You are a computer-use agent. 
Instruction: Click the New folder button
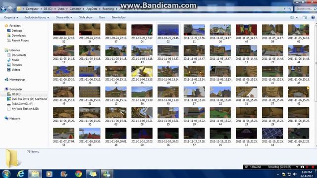119,18
